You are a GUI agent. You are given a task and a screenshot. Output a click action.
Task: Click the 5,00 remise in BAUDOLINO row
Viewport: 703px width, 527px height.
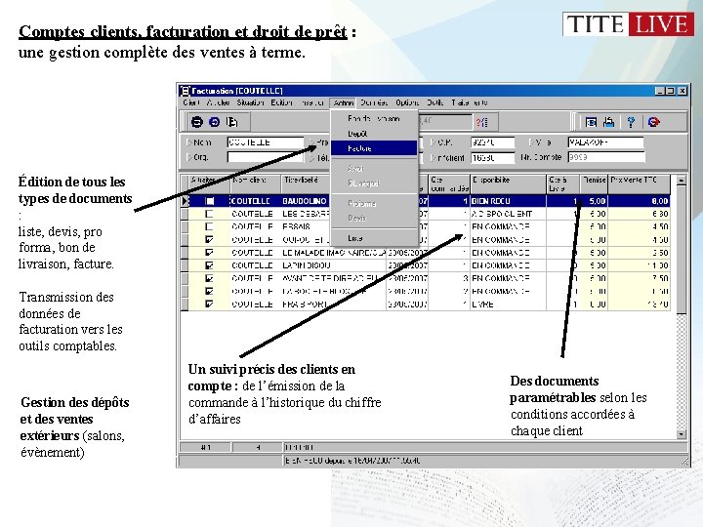point(594,201)
